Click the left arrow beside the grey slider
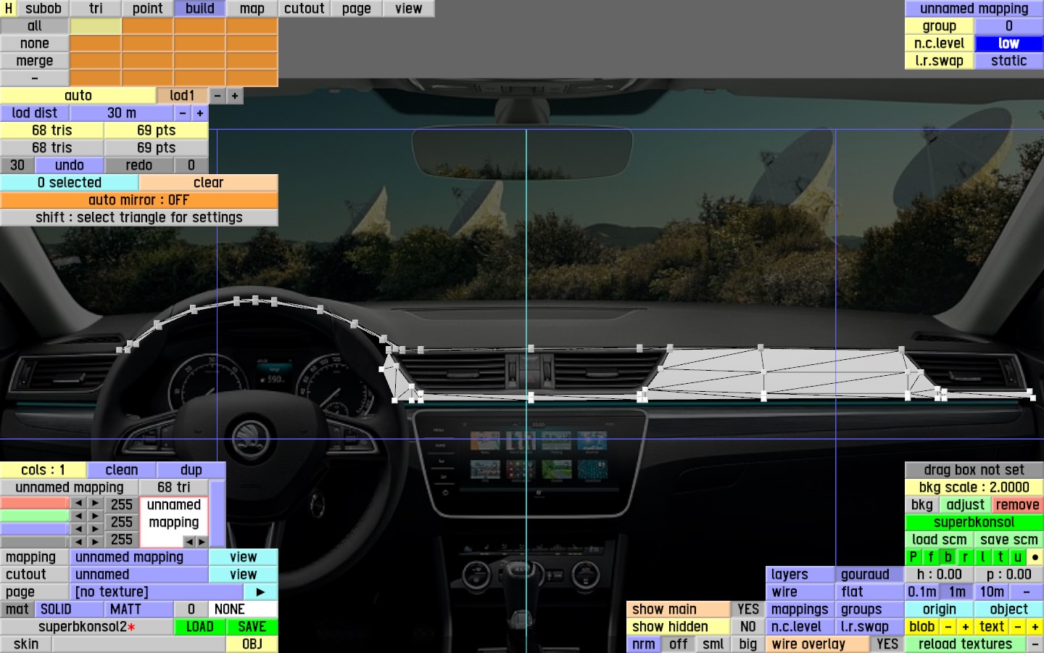Viewport: 1044px width, 653px height. [78, 542]
